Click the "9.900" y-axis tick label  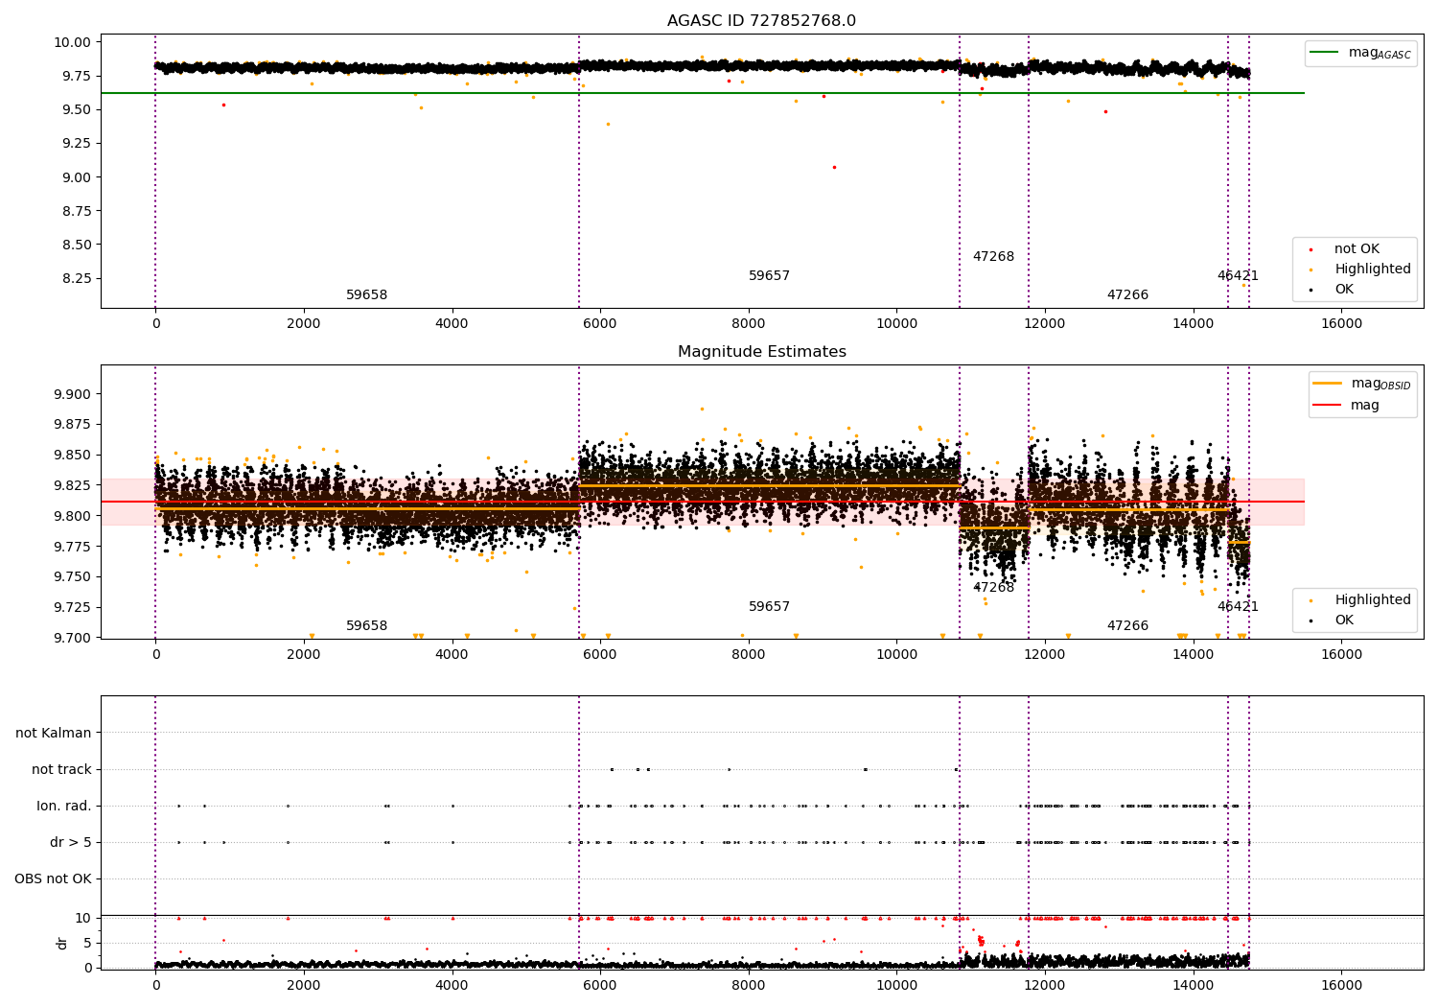coord(73,394)
